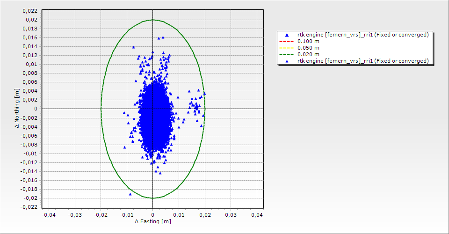449x234 pixels.
Task: Click the yellow dashed line legend swatch
Action: click(287, 48)
